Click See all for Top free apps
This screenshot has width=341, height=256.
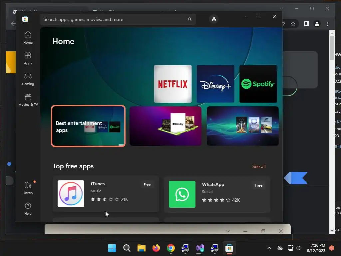259,166
